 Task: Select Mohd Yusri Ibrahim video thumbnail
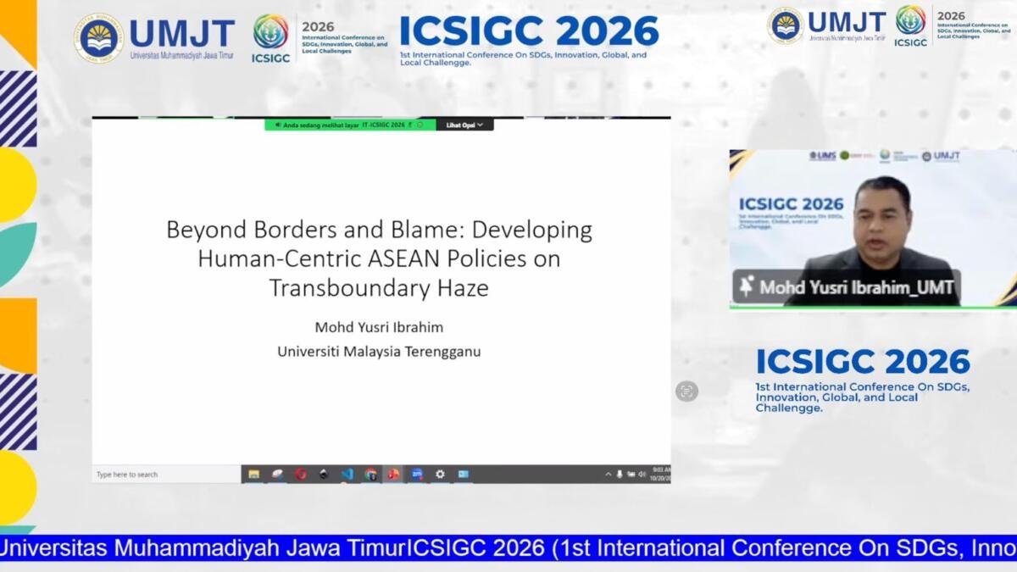pyautogui.click(x=873, y=229)
